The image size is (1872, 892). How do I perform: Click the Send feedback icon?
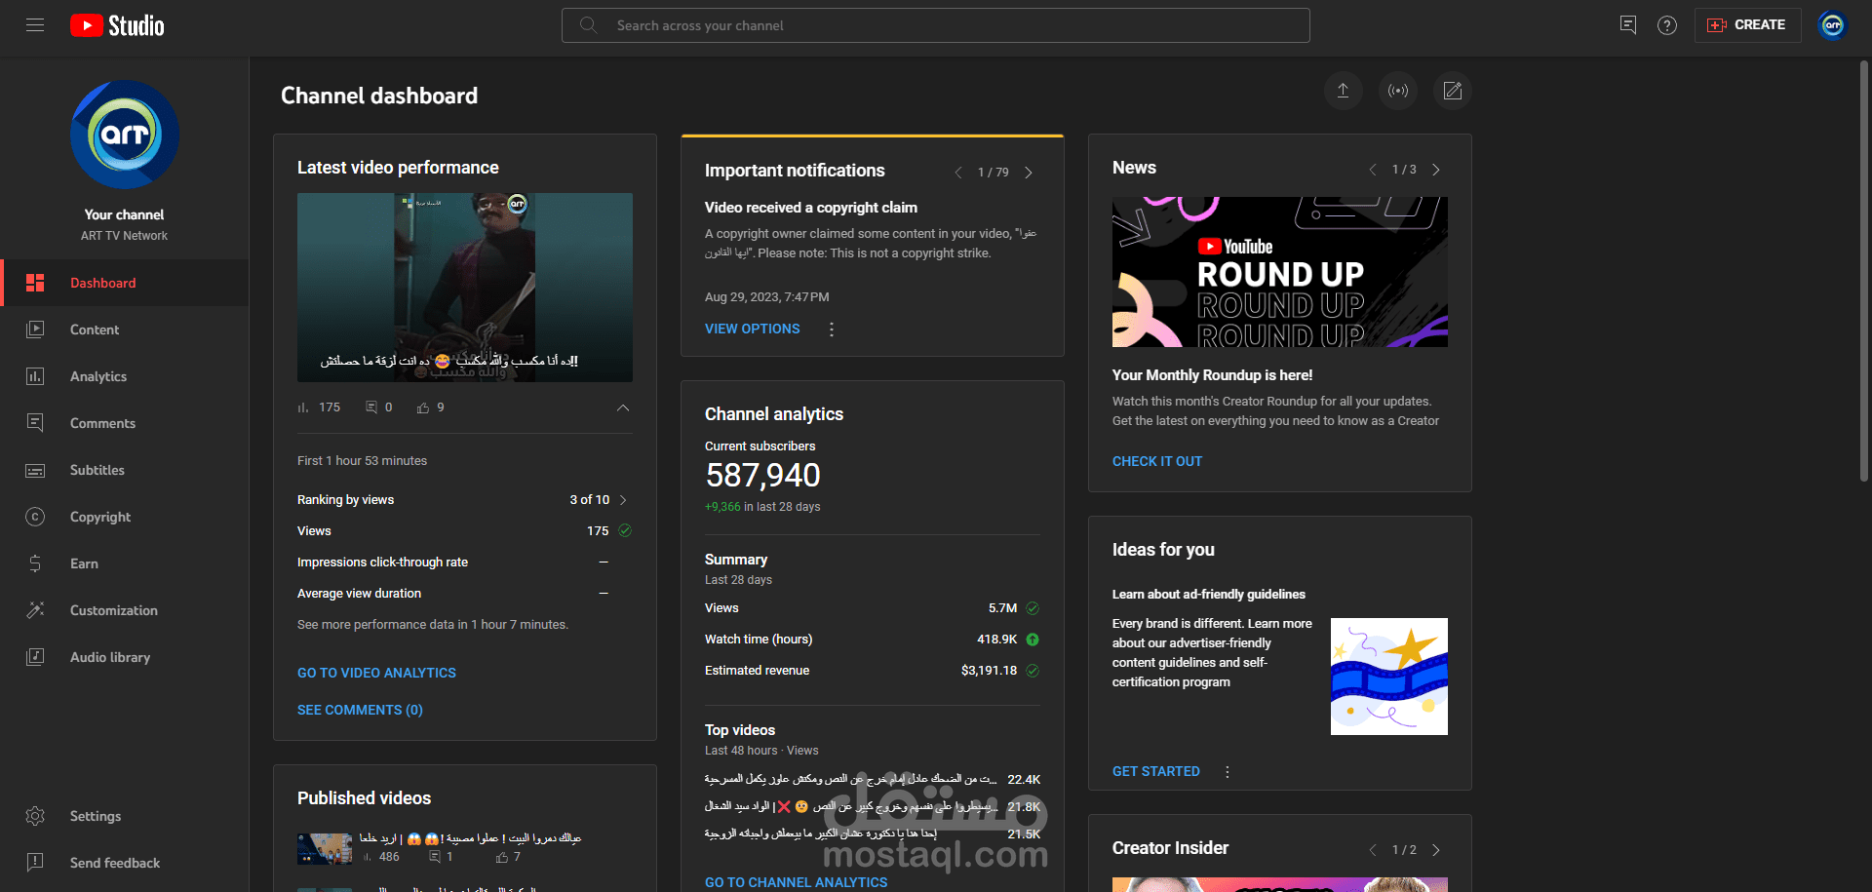coord(35,863)
